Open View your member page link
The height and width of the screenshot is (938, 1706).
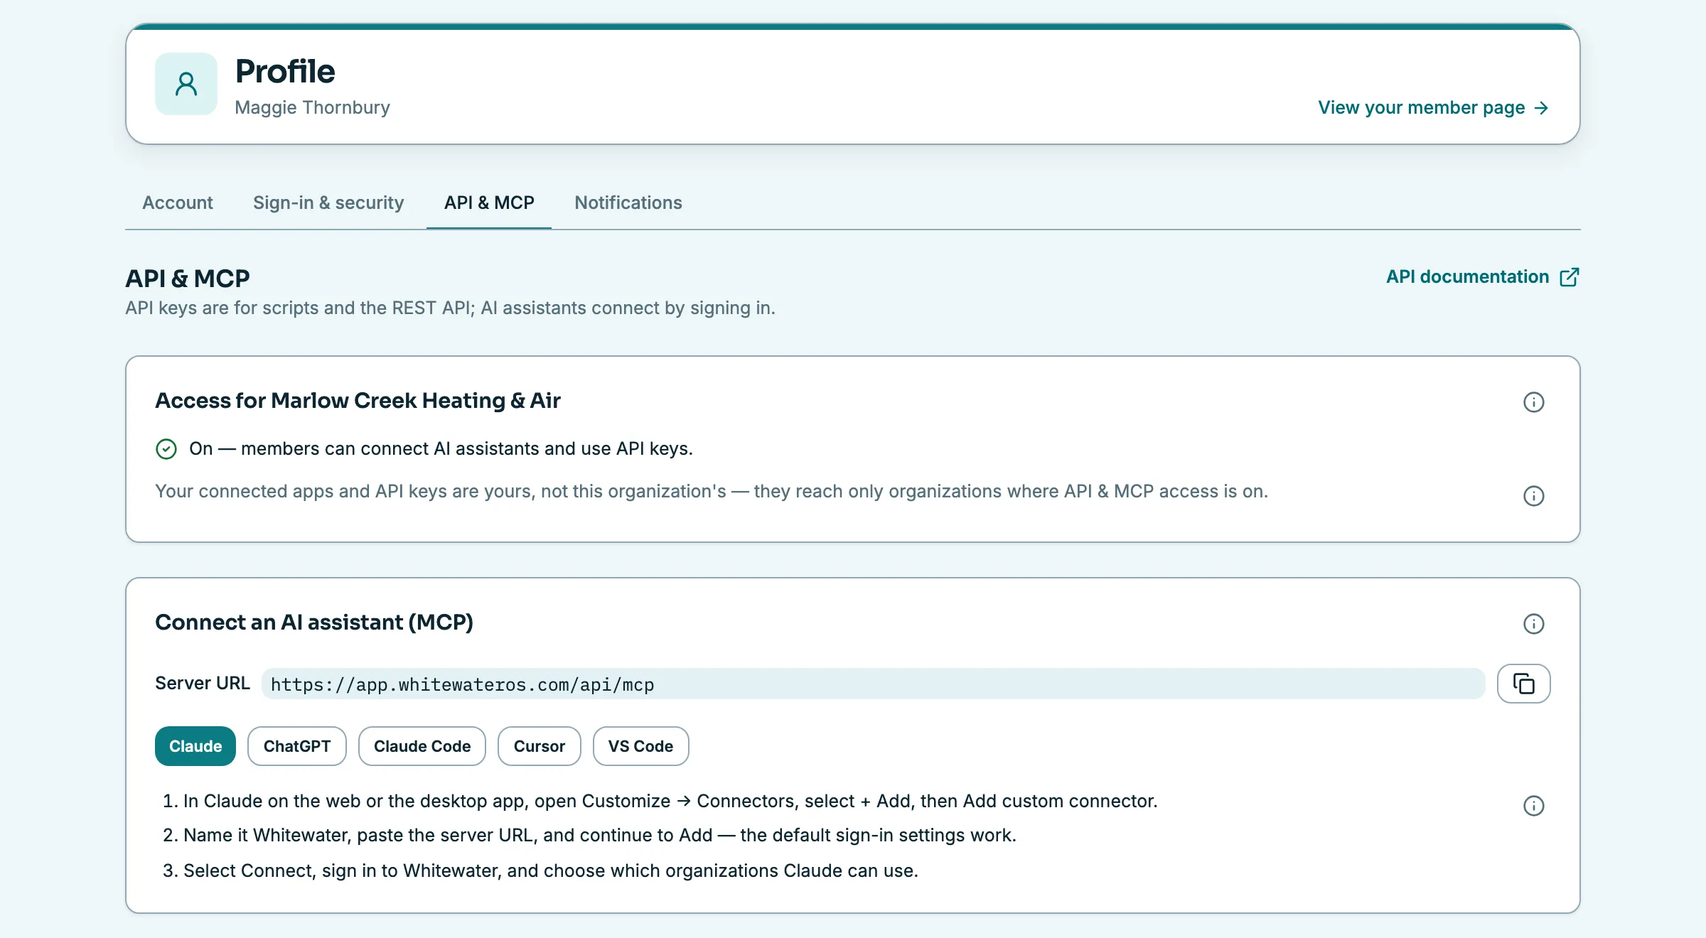coord(1434,107)
